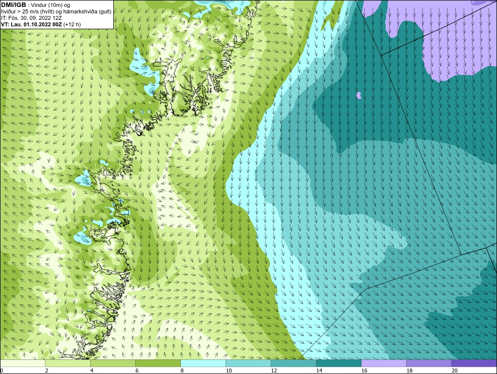The width and height of the screenshot is (497, 374).
Task: Click the 4–6 m/s green legend swatch
Action: pyautogui.click(x=113, y=363)
